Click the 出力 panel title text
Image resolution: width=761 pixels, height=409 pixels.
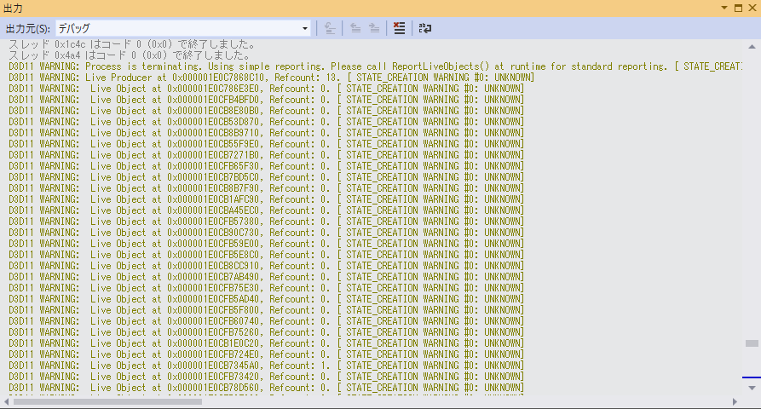point(13,9)
